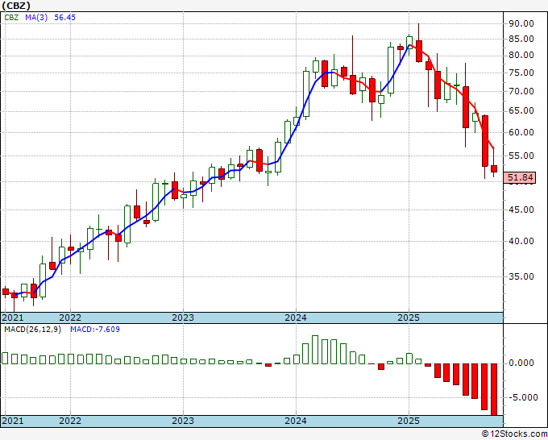Select 2022 on the price timeline
The image size is (548, 440).
coord(70,318)
